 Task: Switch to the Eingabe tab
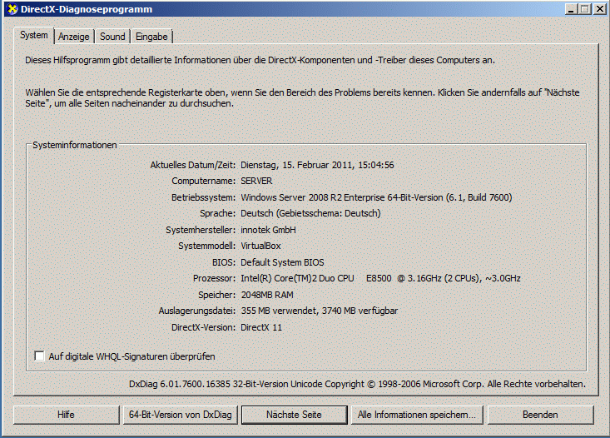151,37
